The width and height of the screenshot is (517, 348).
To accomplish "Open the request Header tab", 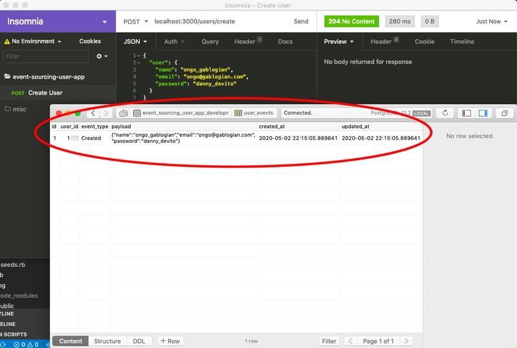I will 248,41.
